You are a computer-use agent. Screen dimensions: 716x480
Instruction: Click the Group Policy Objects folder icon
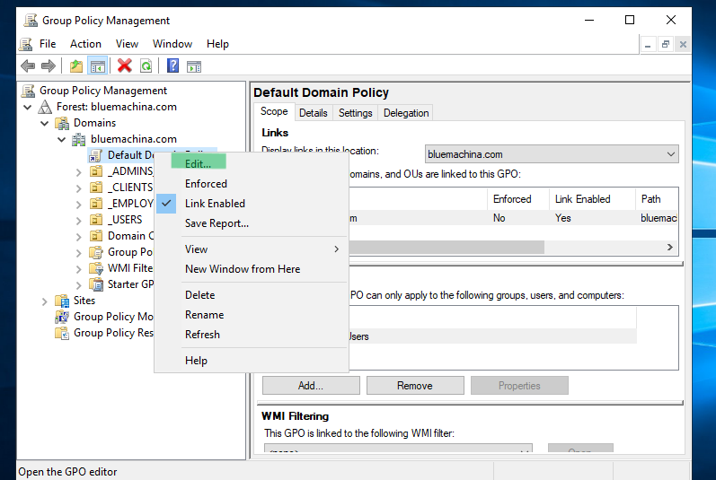pyautogui.click(x=96, y=252)
